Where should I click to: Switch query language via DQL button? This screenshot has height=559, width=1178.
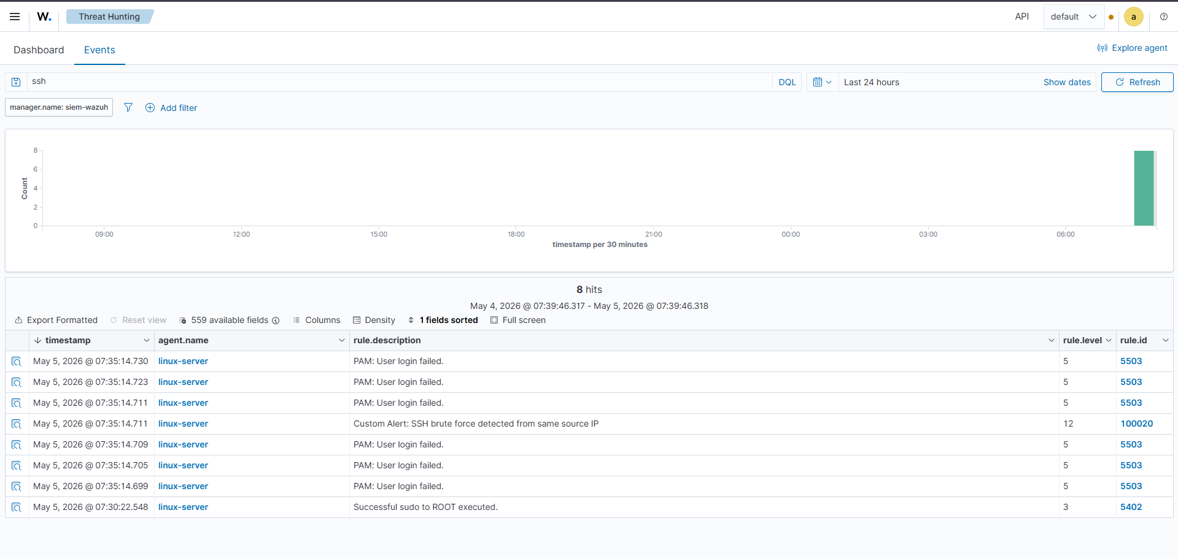787,82
